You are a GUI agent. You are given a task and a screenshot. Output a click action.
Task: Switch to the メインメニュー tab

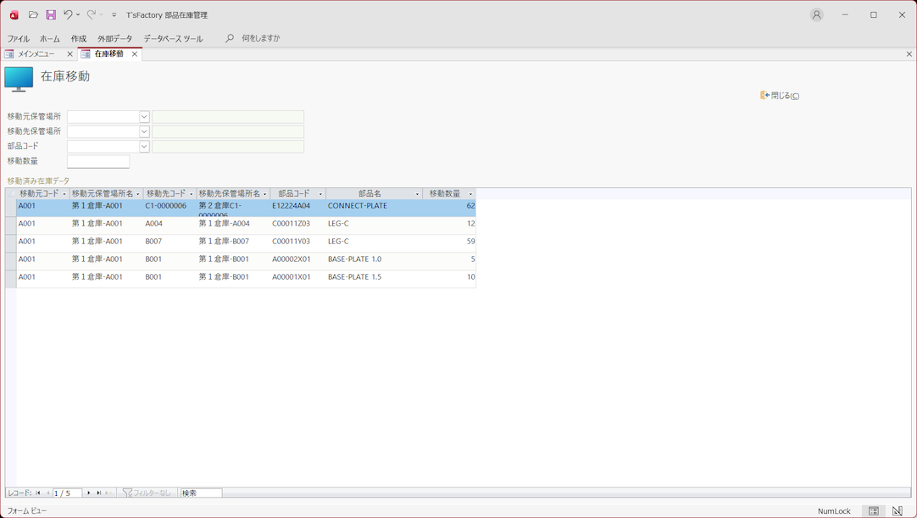36,54
